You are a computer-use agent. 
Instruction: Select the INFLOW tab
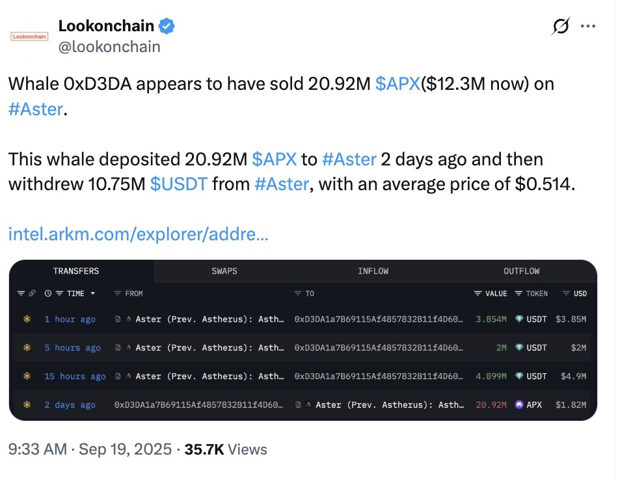(373, 271)
